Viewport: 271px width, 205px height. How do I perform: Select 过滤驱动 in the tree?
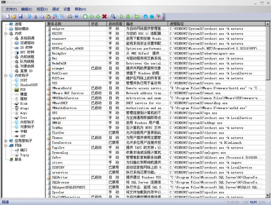click(x=27, y=43)
